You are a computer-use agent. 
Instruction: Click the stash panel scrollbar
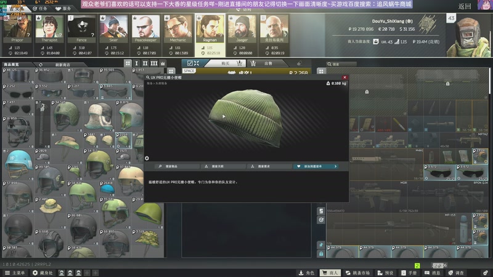pyautogui.click(x=489, y=81)
